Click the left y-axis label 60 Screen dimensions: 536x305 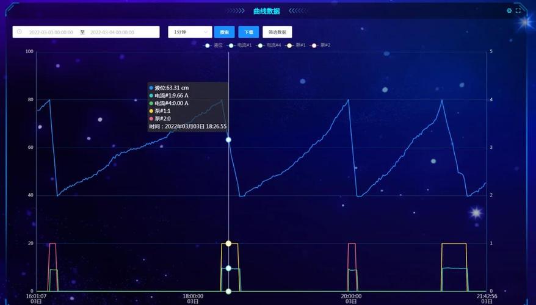(x=31, y=148)
